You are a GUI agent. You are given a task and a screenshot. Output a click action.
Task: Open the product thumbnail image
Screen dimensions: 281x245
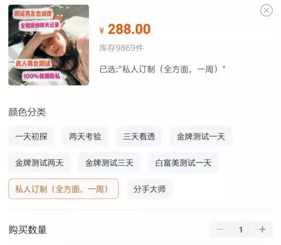49,45
